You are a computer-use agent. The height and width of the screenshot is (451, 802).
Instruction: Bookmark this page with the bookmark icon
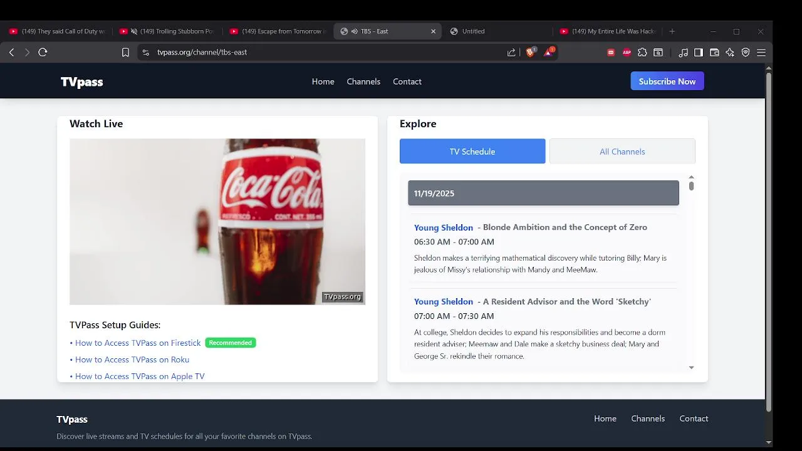(125, 53)
